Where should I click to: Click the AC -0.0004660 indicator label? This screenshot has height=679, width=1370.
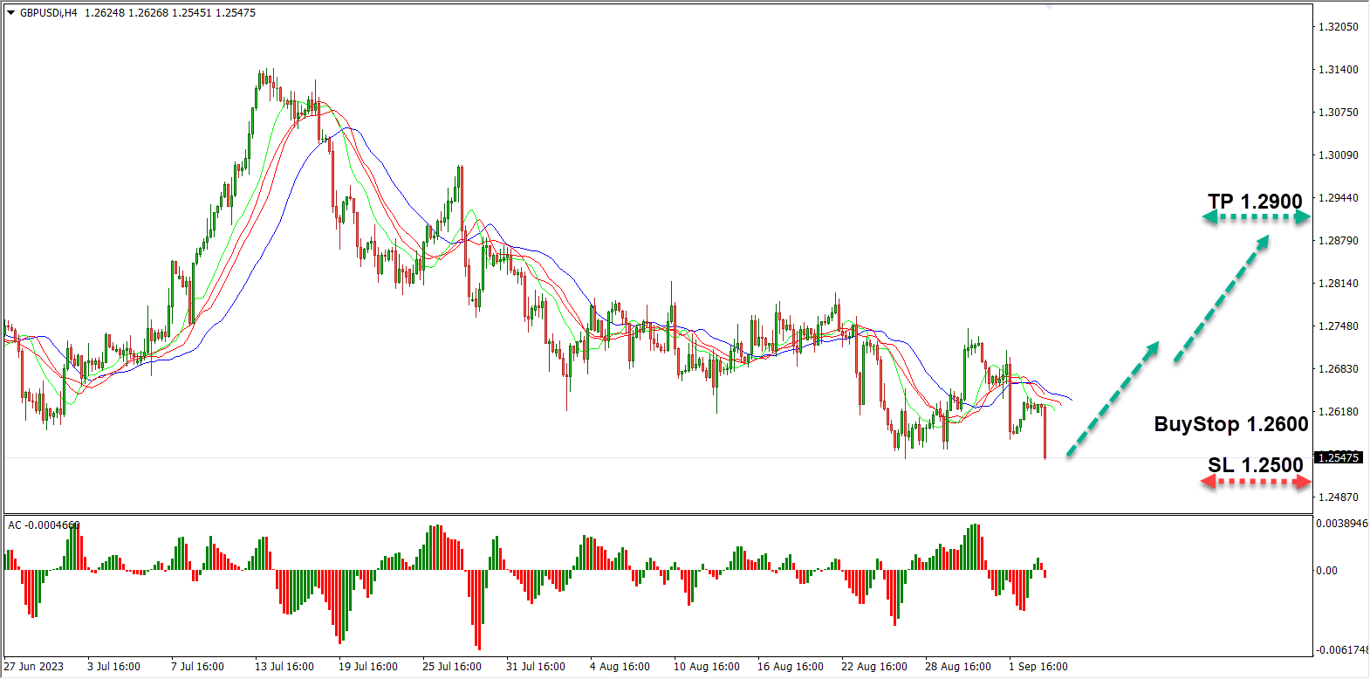(x=44, y=525)
